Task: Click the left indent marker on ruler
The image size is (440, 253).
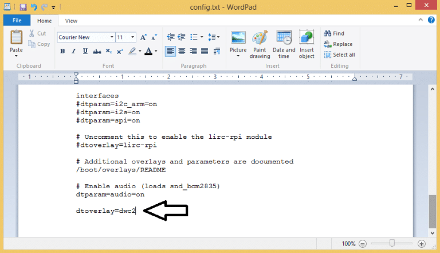Action: point(76,78)
